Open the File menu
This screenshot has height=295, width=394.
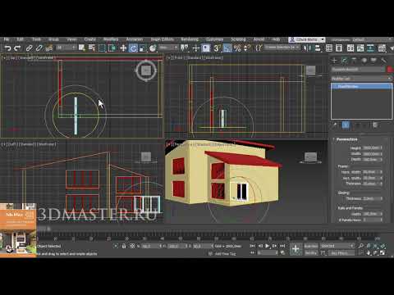[7, 39]
